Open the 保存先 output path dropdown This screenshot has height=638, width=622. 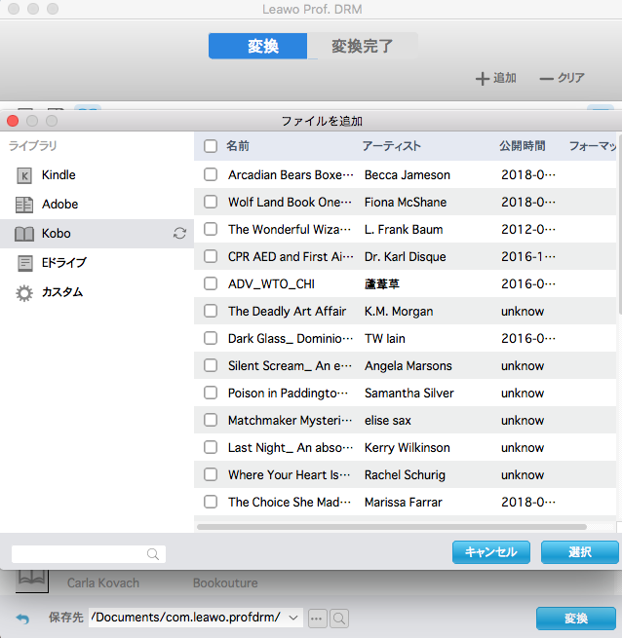(x=293, y=619)
